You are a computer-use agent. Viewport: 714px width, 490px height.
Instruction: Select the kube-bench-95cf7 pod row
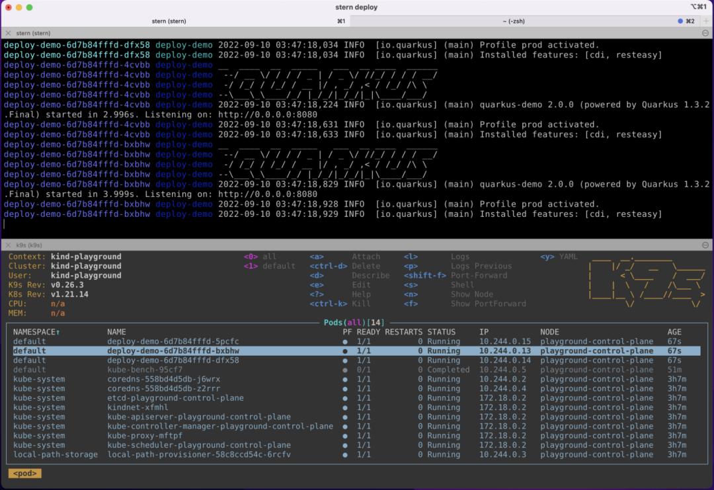(356, 370)
